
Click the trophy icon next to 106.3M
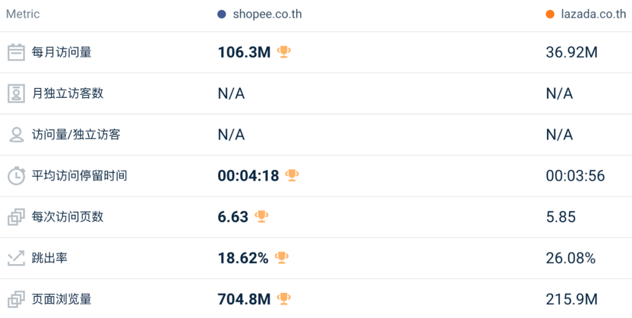click(x=284, y=52)
